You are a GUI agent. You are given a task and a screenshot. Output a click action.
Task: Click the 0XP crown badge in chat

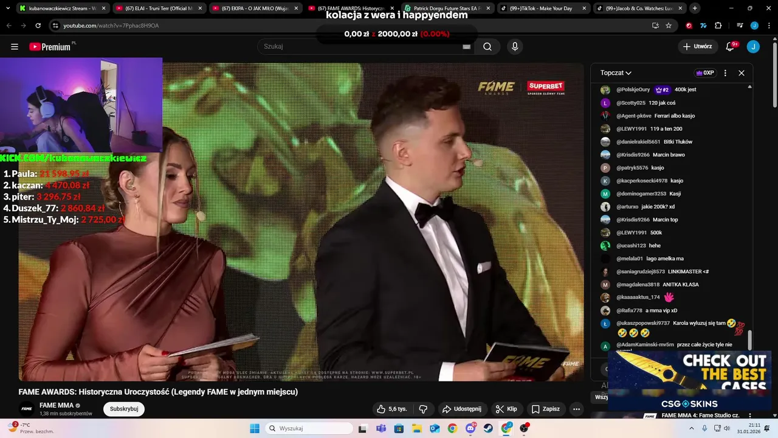click(x=704, y=73)
